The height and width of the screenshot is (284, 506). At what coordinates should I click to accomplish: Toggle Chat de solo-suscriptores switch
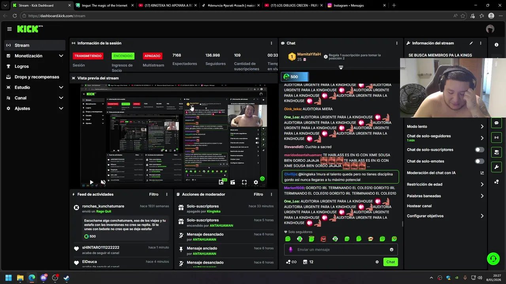click(x=480, y=150)
